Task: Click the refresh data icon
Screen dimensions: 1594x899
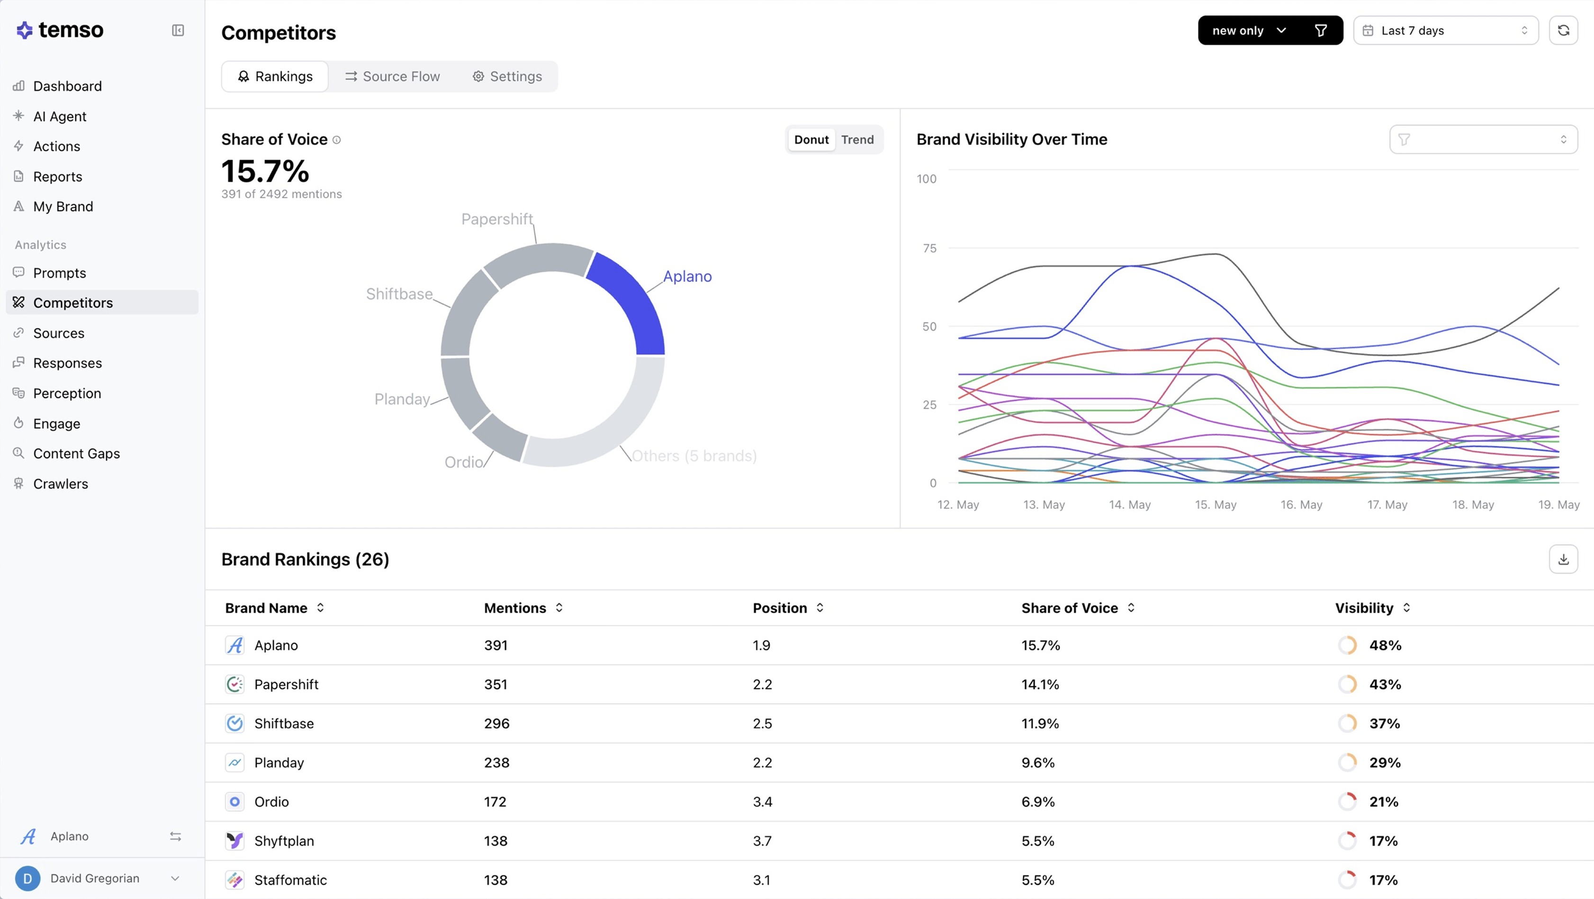Action: click(x=1563, y=30)
